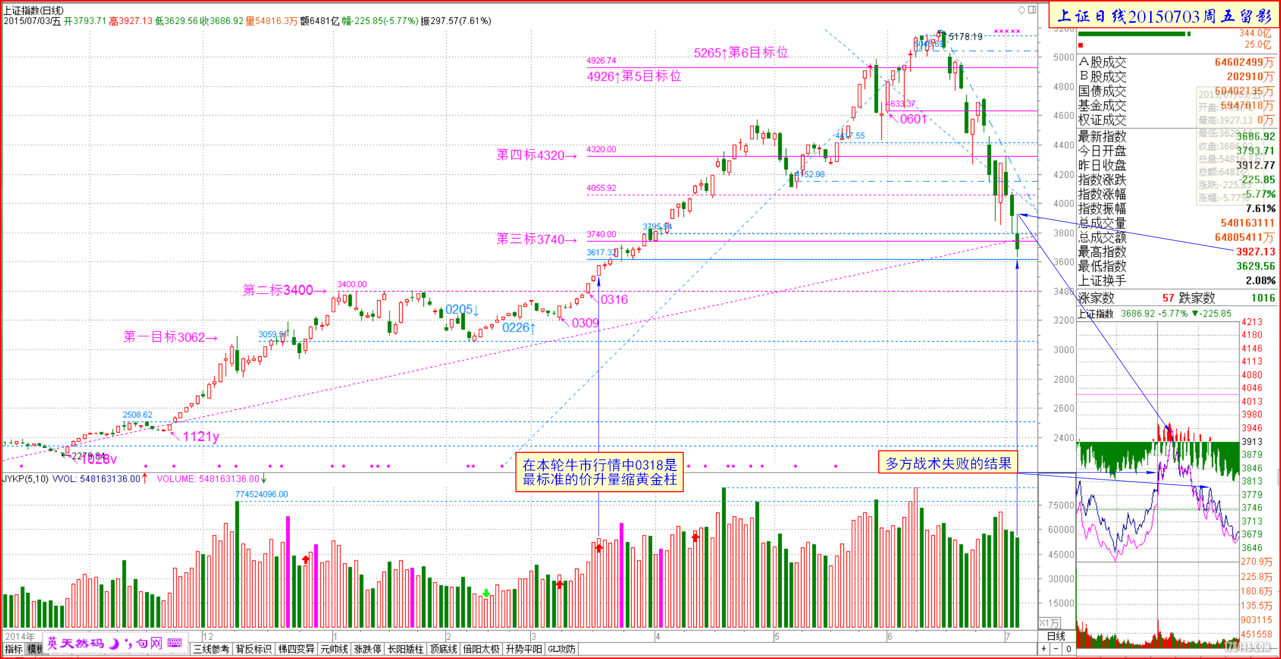Screen dimensions: 1281x659
Task: Switch to the 三线参考 indicator tab
Action: (x=211, y=649)
